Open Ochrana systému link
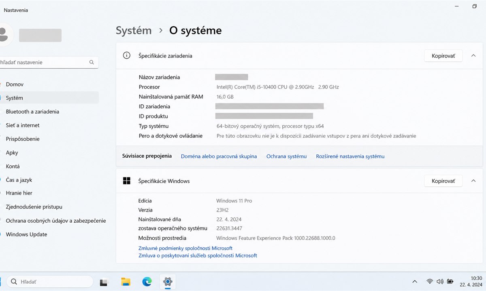The width and height of the screenshot is (486, 291). point(286,156)
